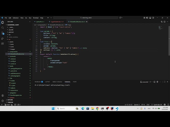Split the editor to the right
Viewport: 170px width, 127px height.
tap(165, 22)
